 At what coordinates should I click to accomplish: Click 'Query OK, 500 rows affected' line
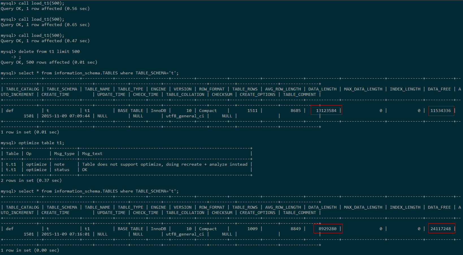coord(49,62)
